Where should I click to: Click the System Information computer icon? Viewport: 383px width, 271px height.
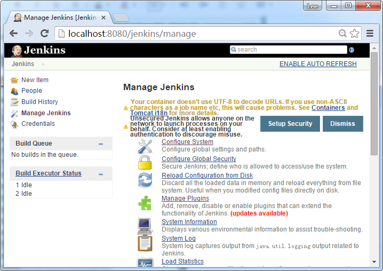tap(145, 226)
